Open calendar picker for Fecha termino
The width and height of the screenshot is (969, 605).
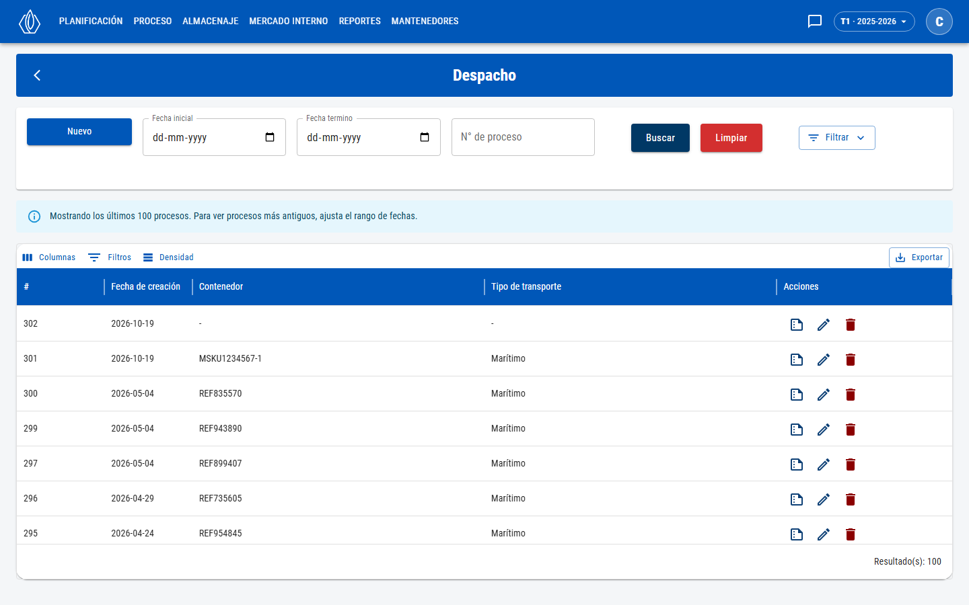tap(425, 137)
